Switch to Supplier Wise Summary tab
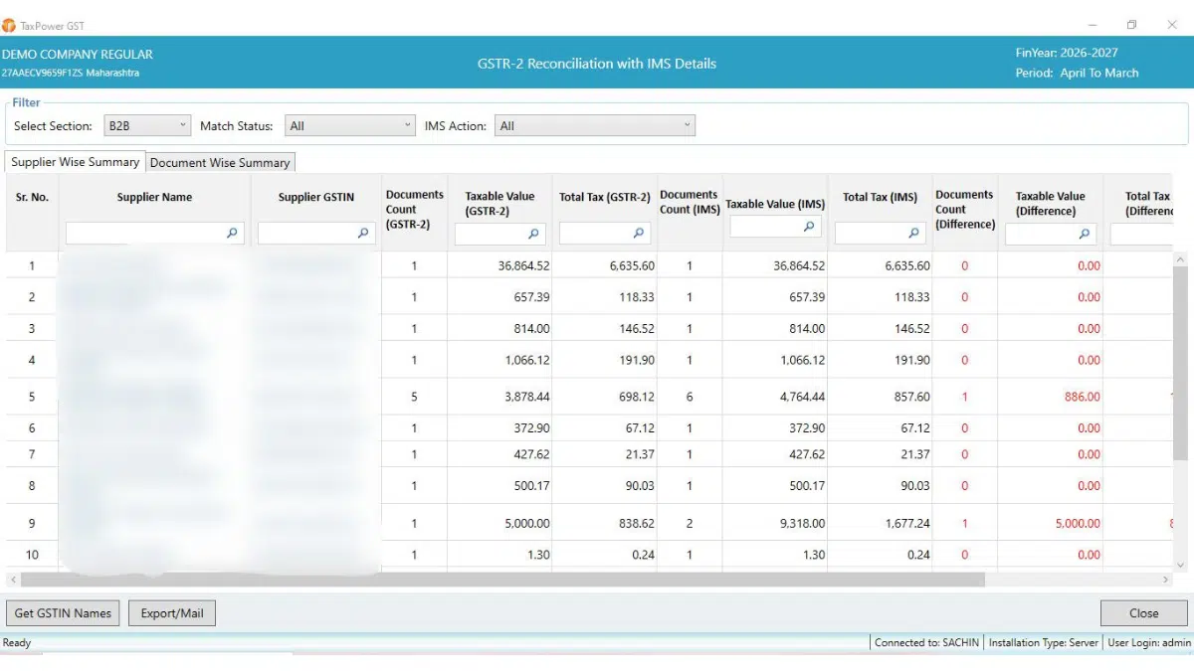Image resolution: width=1194 pixels, height=671 pixels. tap(76, 162)
